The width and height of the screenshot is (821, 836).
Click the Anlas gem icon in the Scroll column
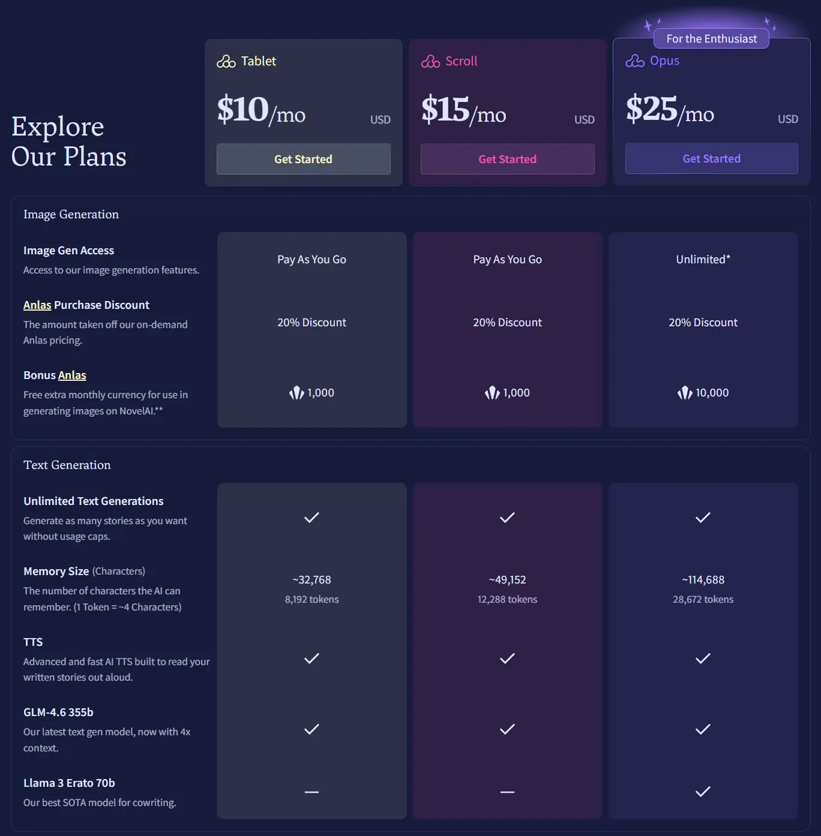[x=492, y=393]
